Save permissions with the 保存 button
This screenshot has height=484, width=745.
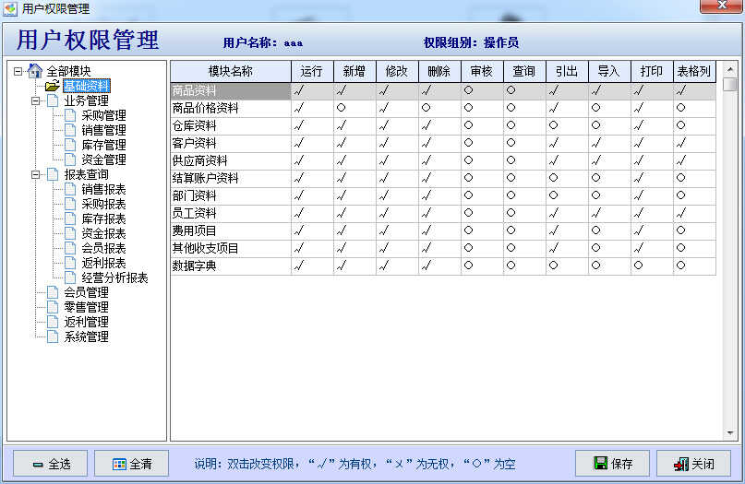click(x=612, y=463)
